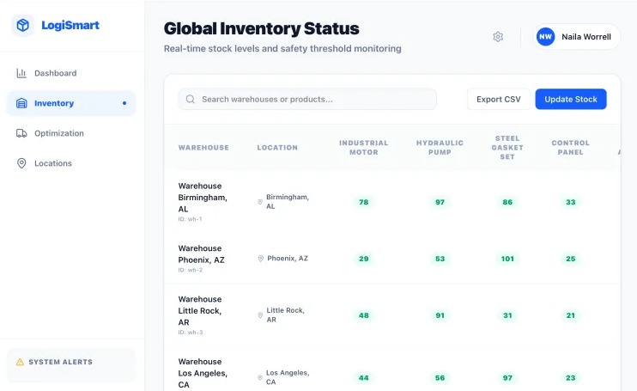637x391 pixels.
Task: Click the Global Inventory Status heading
Action: tap(262, 29)
